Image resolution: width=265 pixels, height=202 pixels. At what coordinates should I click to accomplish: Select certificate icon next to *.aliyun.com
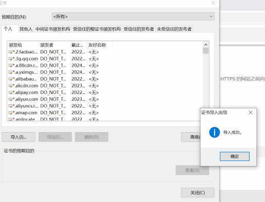click(10, 99)
